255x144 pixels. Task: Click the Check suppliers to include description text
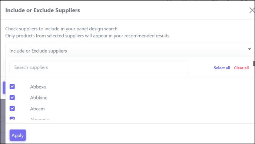62,29
